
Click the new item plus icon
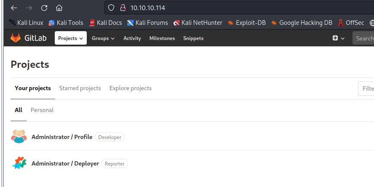point(335,38)
